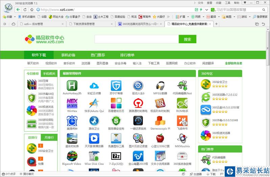Image resolution: width=270 pixels, height=177 pixels.
Task: Open the 百看壁纸日历 colored tiles icon
Action: [116, 103]
